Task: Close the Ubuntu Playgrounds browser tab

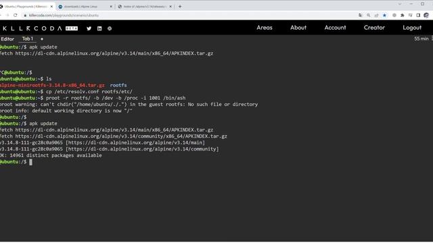Action: [x=51, y=6]
